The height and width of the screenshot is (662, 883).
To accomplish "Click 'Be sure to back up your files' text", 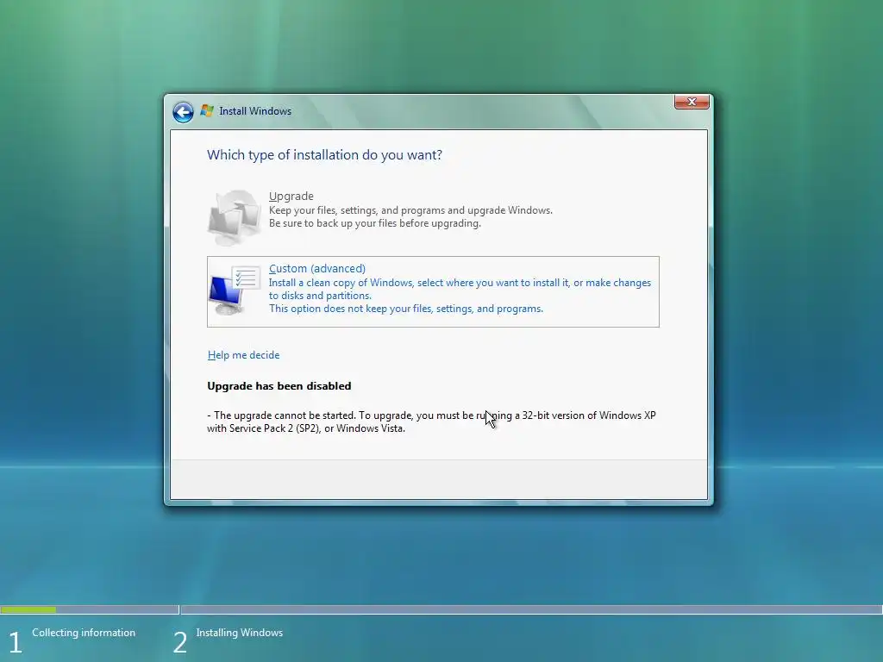I will [x=375, y=223].
